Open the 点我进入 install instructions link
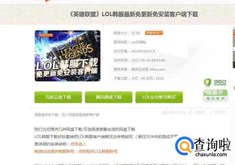235x165 pixels. [x=78, y=144]
